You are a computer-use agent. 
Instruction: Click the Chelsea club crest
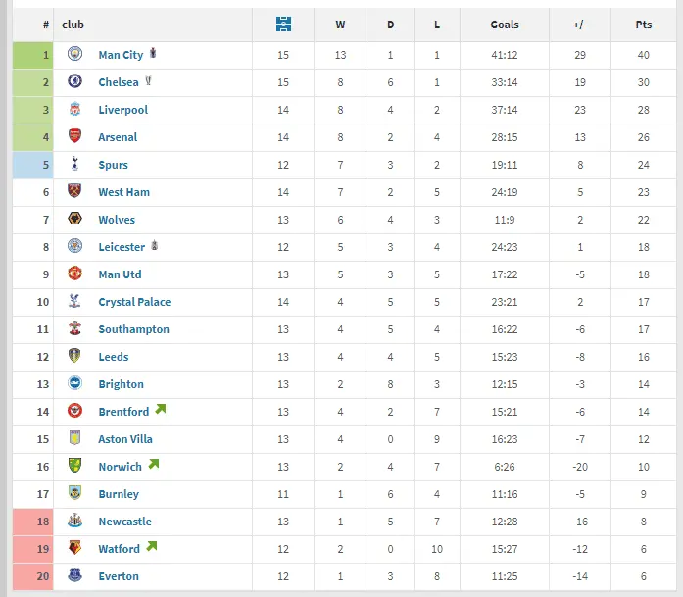[75, 82]
